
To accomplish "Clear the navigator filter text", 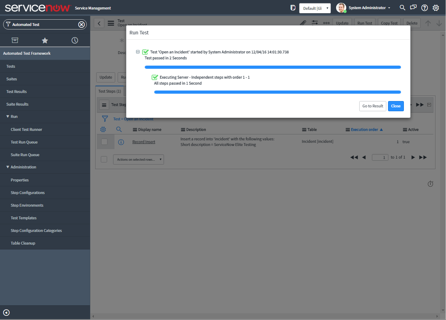I will pos(81,25).
